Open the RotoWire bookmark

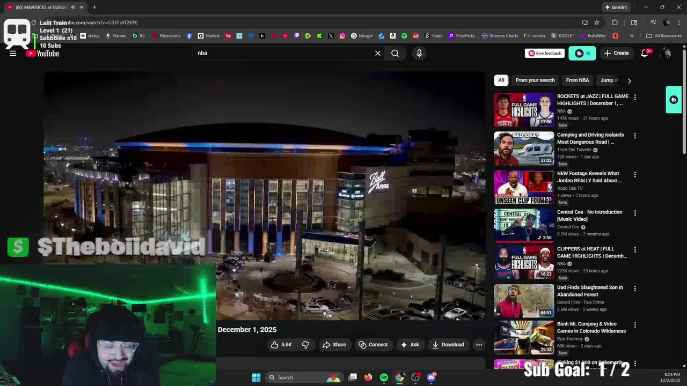593,36
